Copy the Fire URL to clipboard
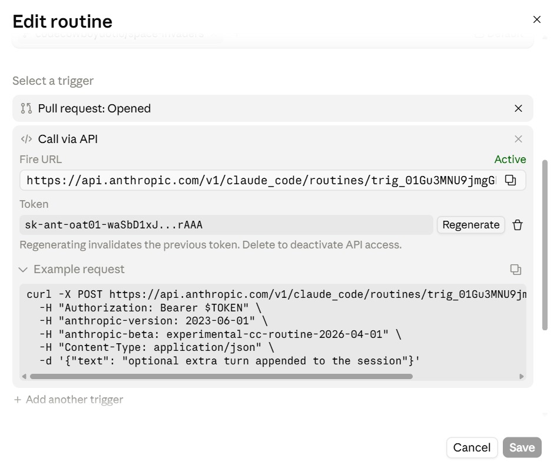This screenshot has width=557, height=468. pyautogui.click(x=510, y=180)
